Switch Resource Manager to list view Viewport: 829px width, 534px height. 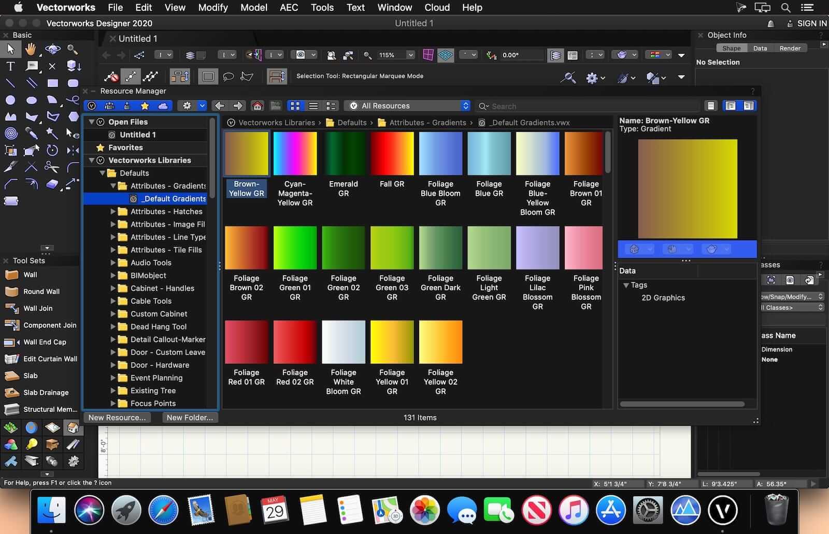[x=313, y=106]
